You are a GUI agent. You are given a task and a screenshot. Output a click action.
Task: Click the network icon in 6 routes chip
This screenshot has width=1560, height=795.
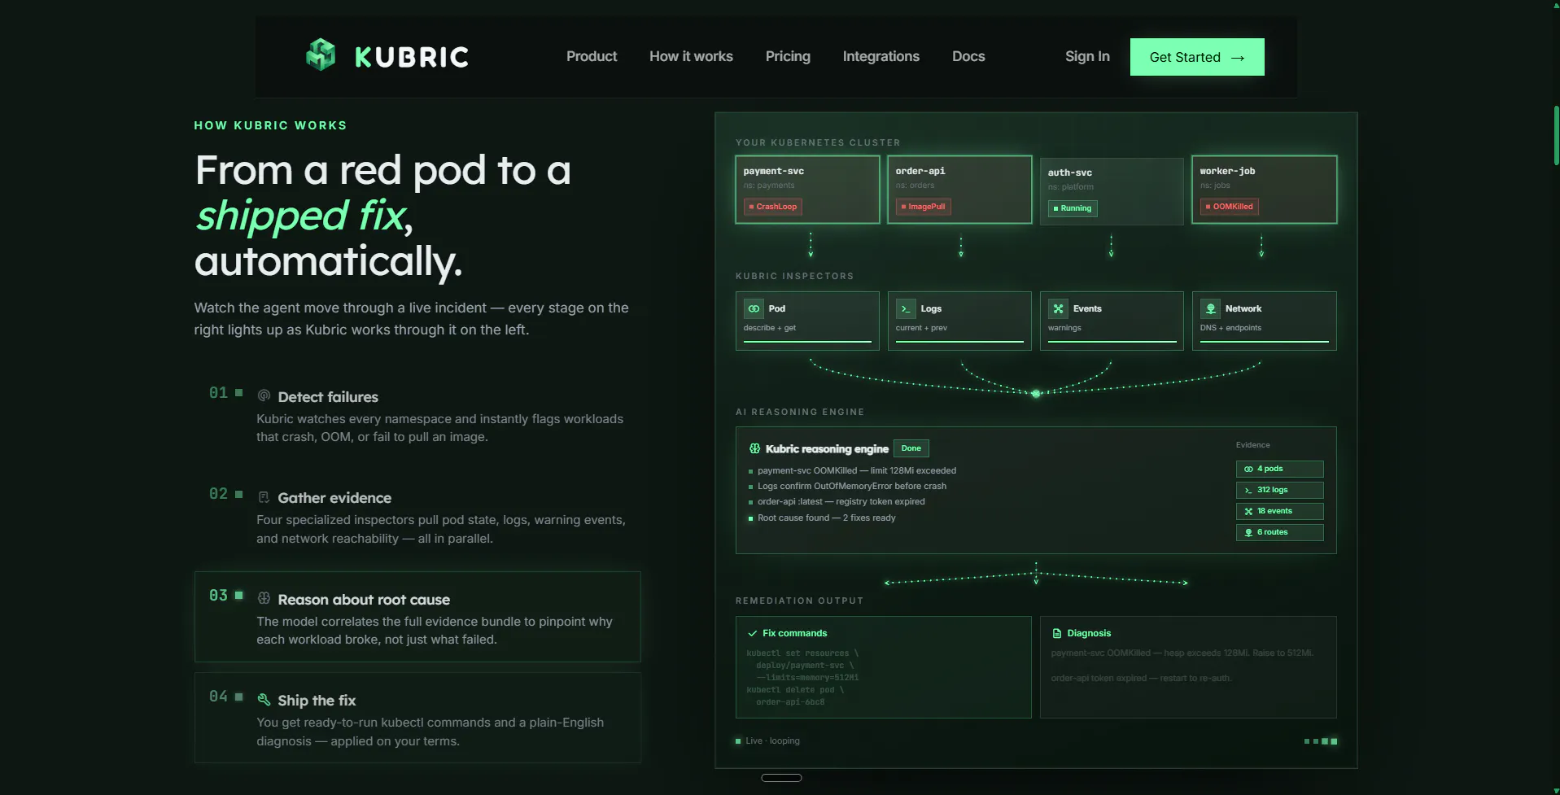[x=1248, y=532]
